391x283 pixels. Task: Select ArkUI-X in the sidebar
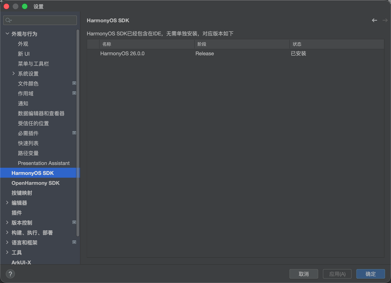coord(21,262)
